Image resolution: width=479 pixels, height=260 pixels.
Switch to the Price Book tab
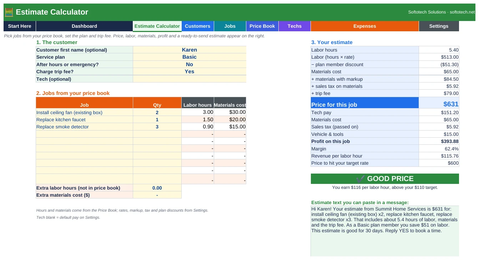[262, 26]
